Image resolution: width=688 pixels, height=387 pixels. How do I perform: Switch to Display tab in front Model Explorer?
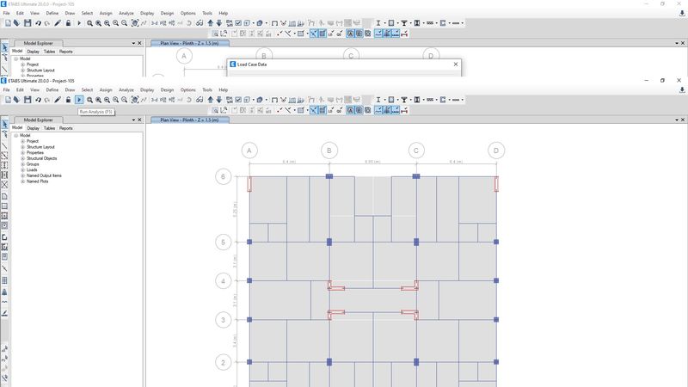click(33, 128)
